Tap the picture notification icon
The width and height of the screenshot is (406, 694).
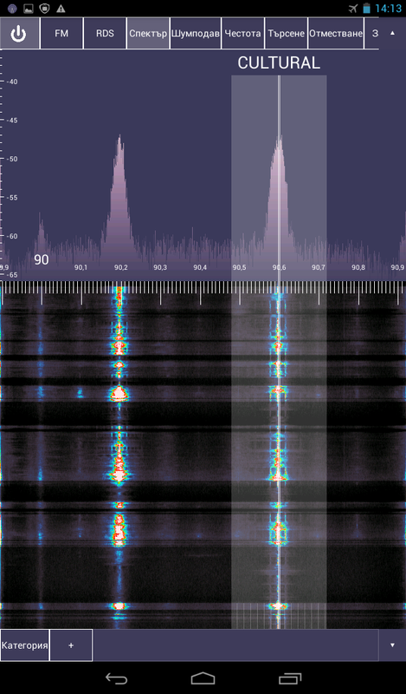(29, 9)
